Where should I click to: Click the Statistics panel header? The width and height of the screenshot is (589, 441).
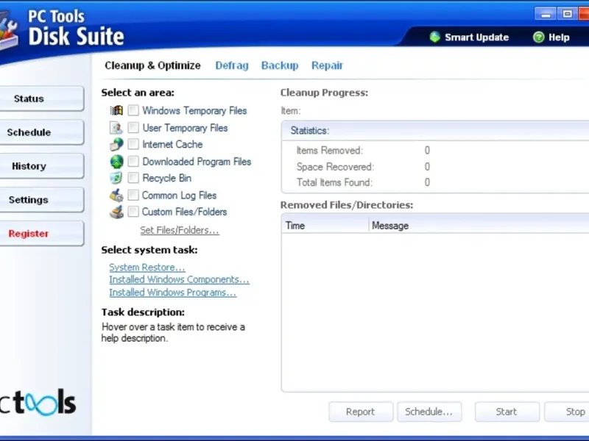click(436, 131)
